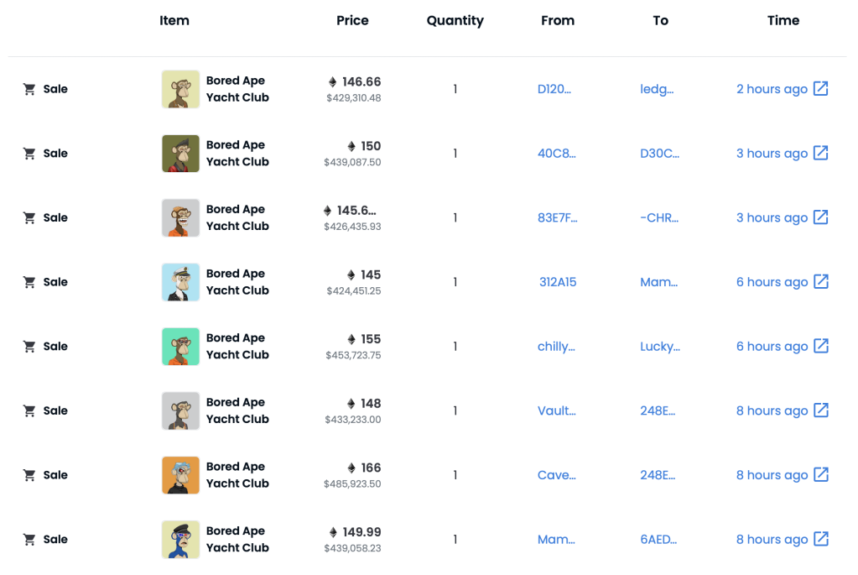858x575 pixels.
Task: Click Bored Ape Yacht Club name in 145 row
Action: pos(237,282)
